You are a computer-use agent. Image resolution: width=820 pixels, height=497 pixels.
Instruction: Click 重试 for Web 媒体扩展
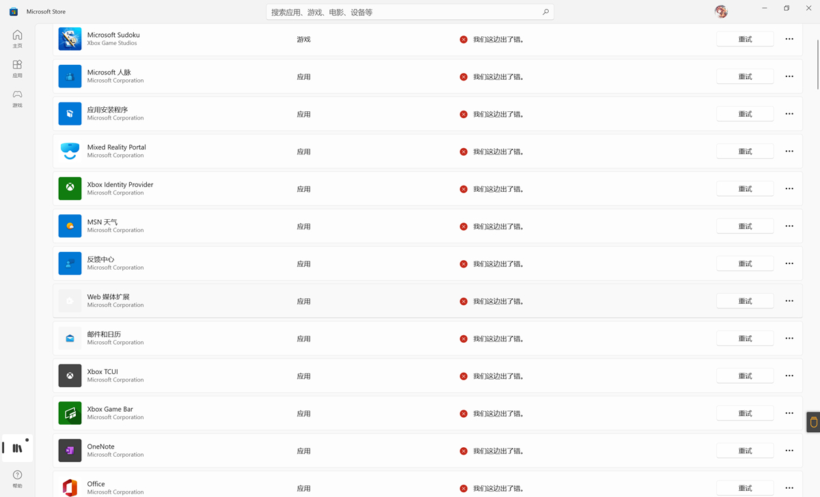745,301
